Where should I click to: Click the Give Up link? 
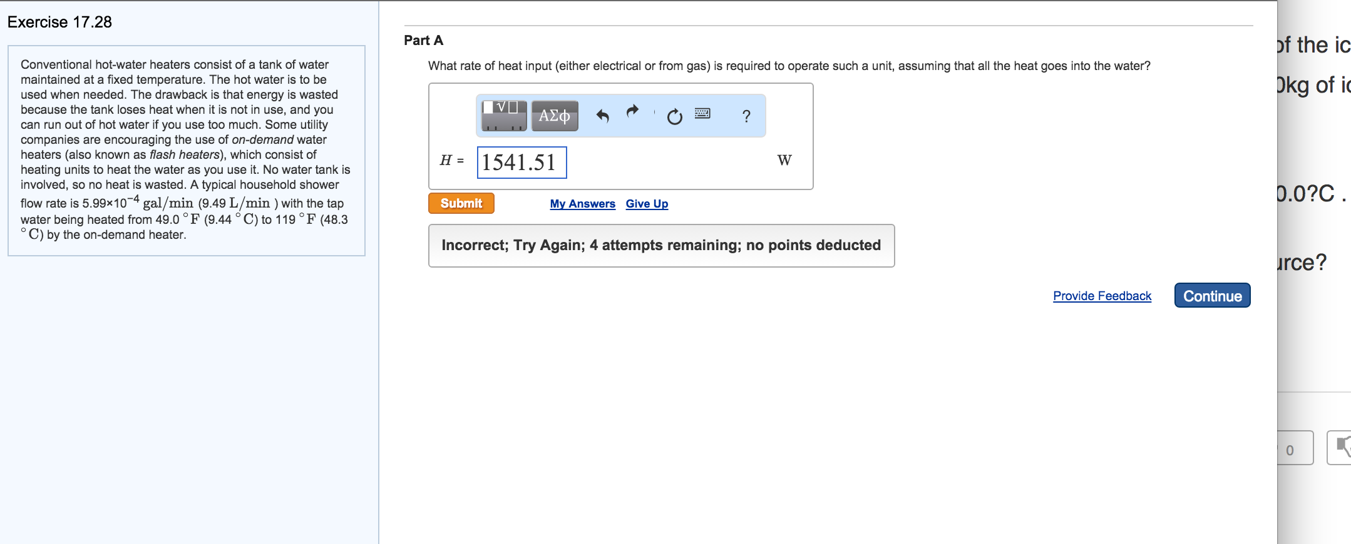[647, 204]
